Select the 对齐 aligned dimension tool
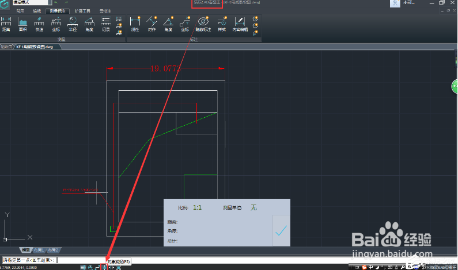This screenshot has width=458, height=270. [152, 24]
